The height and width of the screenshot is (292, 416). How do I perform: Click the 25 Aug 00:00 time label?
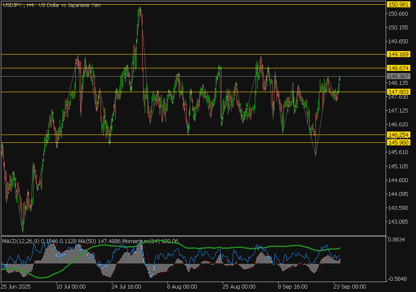tap(239, 287)
